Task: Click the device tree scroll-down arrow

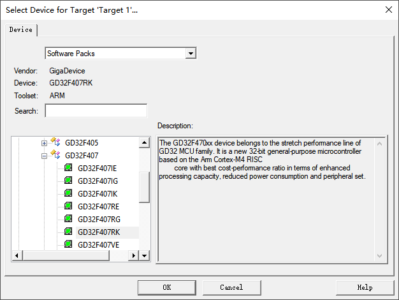Action: (x=144, y=255)
